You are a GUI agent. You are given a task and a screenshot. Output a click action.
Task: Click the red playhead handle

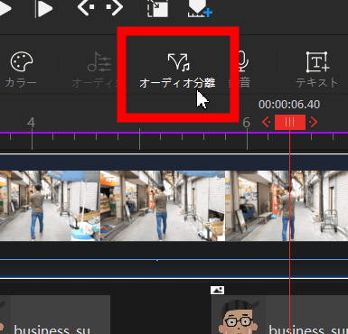[290, 122]
